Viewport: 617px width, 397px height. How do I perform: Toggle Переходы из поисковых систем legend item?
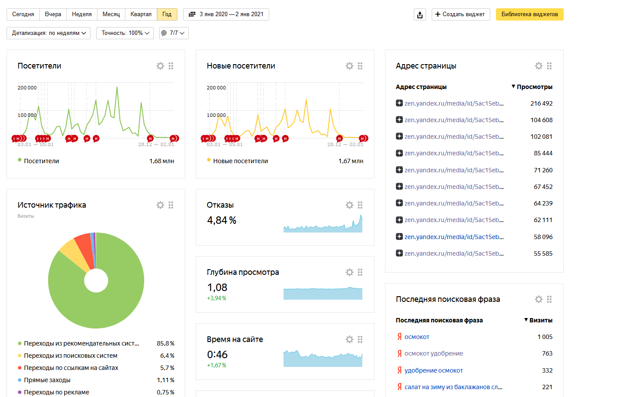[67, 356]
